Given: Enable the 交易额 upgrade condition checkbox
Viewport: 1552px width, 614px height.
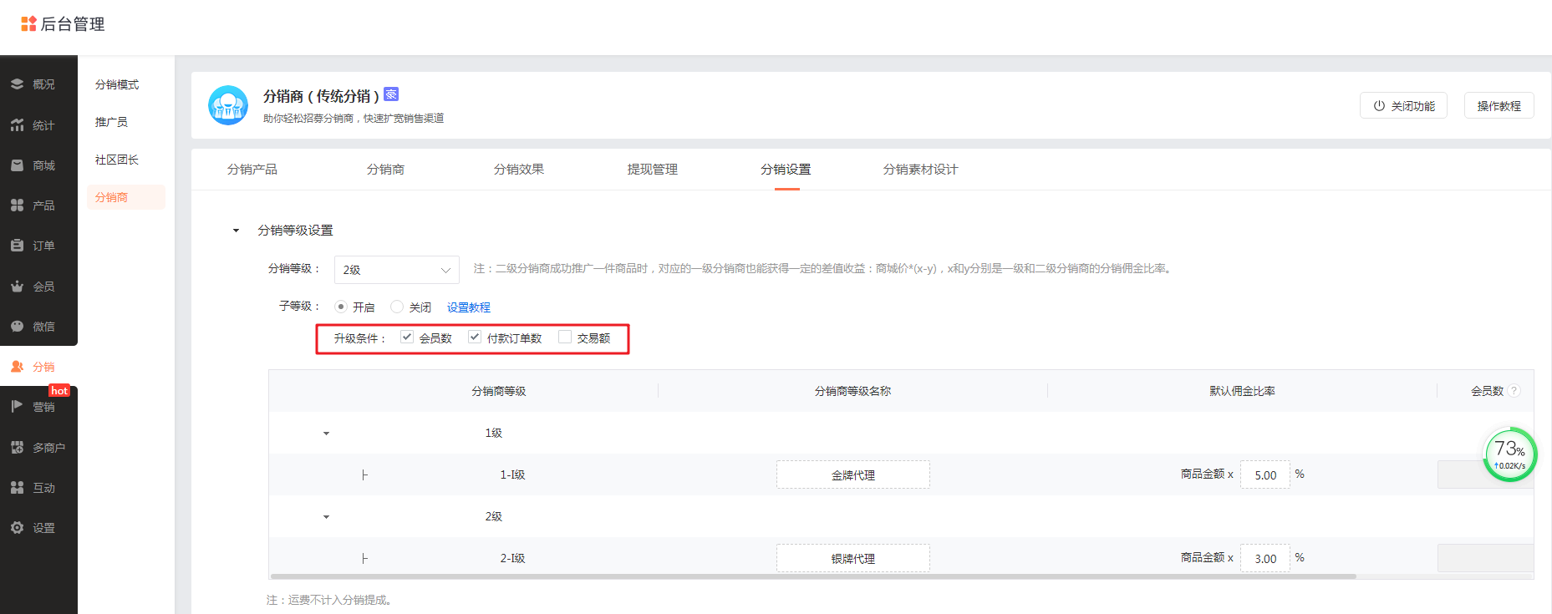Looking at the screenshot, I should click(x=565, y=337).
